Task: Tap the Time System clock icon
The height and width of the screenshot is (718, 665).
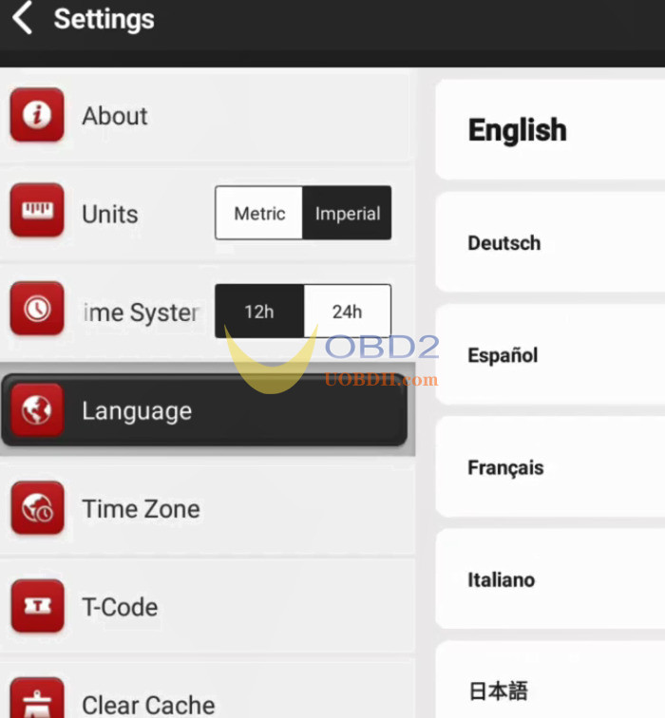Action: pyautogui.click(x=37, y=308)
